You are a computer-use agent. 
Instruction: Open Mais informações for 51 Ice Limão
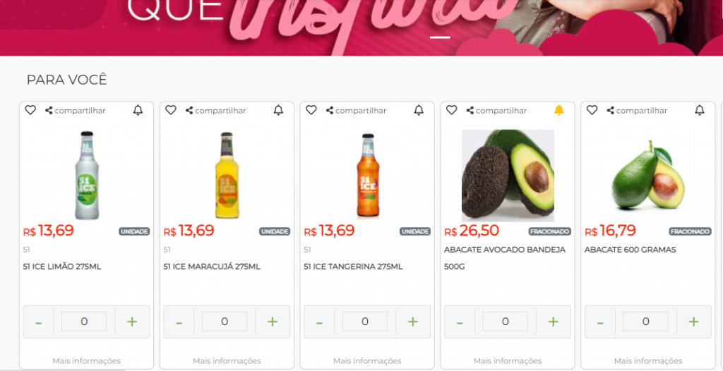pyautogui.click(x=87, y=361)
